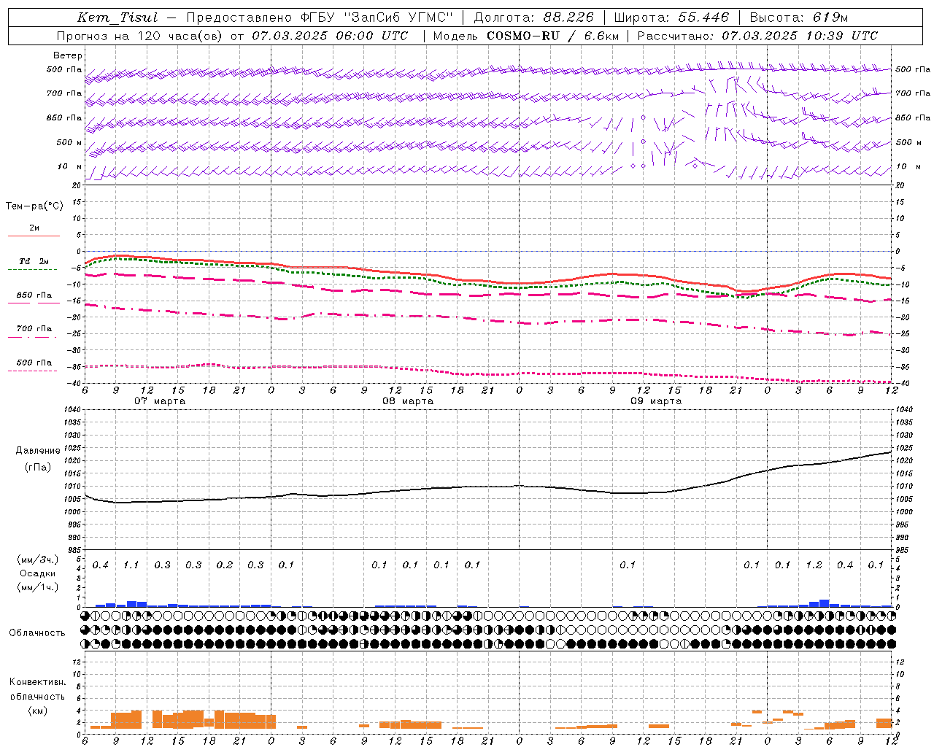Click the model name COSMO-RU / 6.6км
This screenshot has width=934, height=747.
click(552, 36)
